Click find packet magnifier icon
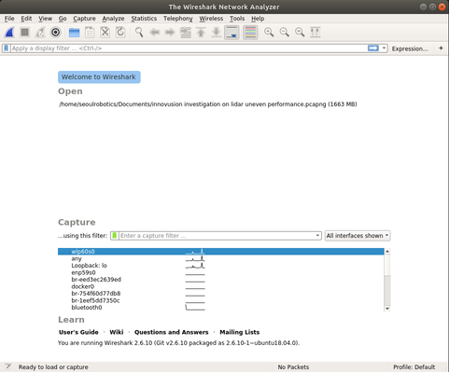 tap(139, 33)
